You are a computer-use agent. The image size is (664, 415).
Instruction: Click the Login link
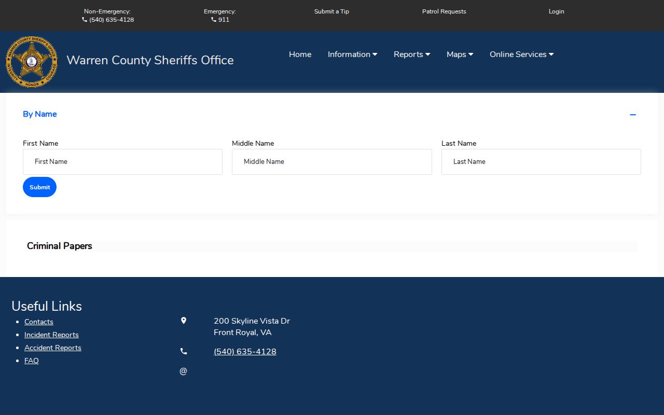(556, 11)
